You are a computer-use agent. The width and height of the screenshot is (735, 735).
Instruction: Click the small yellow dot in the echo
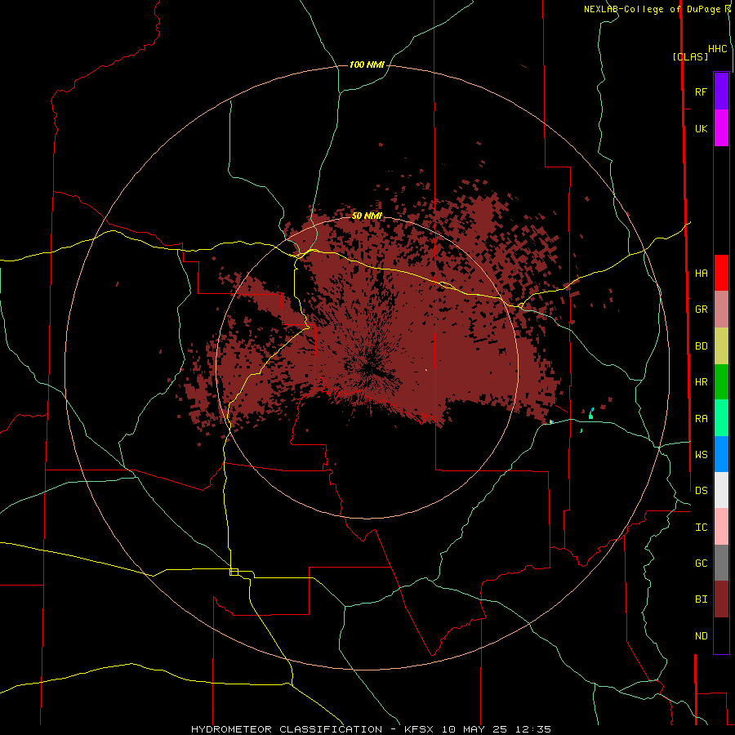426,370
